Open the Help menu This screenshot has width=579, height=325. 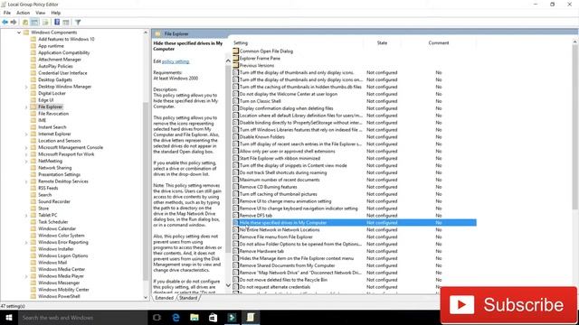(56, 13)
